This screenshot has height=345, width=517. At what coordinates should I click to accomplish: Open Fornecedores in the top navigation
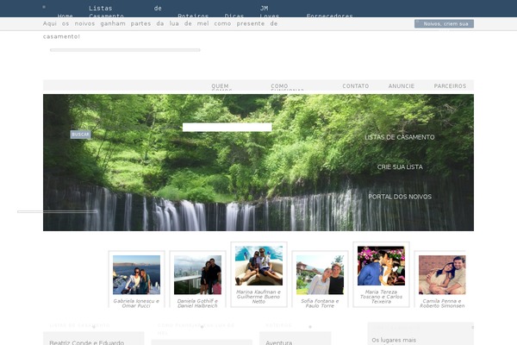click(x=329, y=16)
